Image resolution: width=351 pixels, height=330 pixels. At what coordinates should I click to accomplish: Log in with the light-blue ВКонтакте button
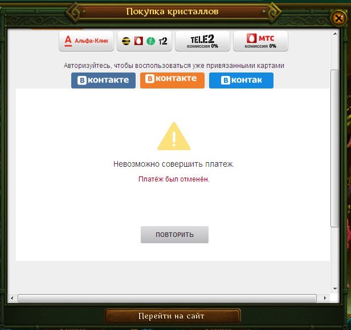click(241, 80)
